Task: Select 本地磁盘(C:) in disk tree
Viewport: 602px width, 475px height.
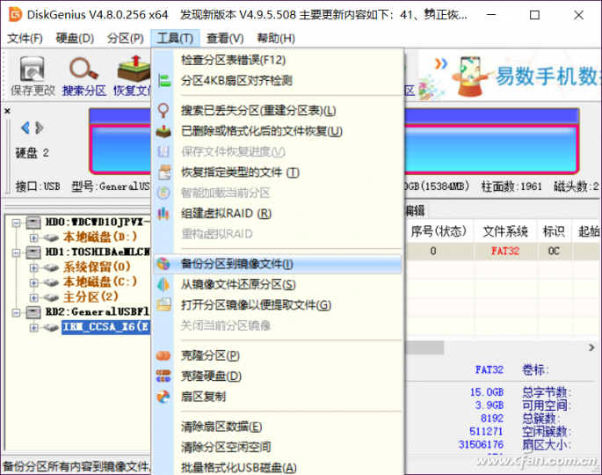Action: pyautogui.click(x=100, y=282)
